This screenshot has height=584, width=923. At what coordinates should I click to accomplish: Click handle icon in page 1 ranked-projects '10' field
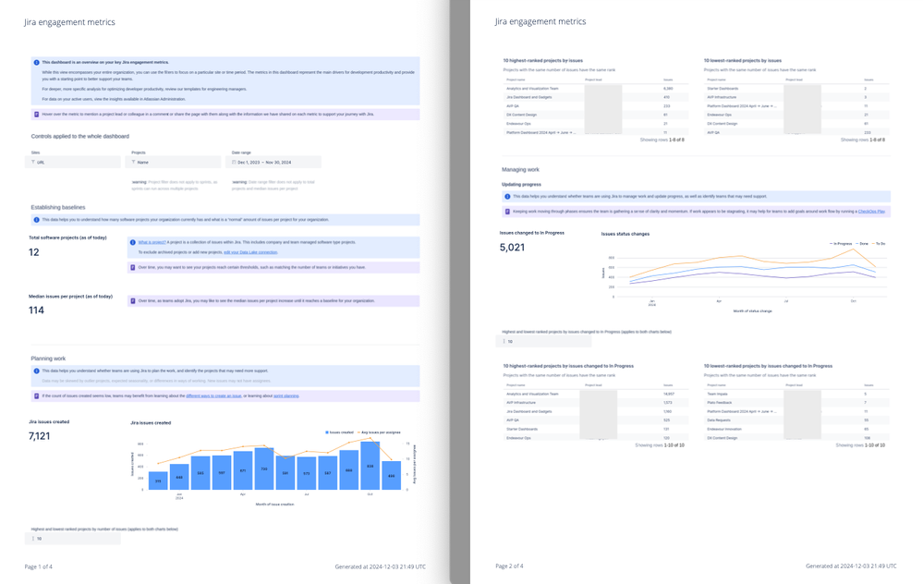[x=33, y=539]
